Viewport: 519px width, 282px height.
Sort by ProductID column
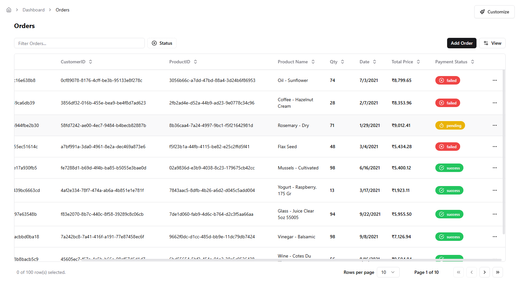click(x=183, y=62)
